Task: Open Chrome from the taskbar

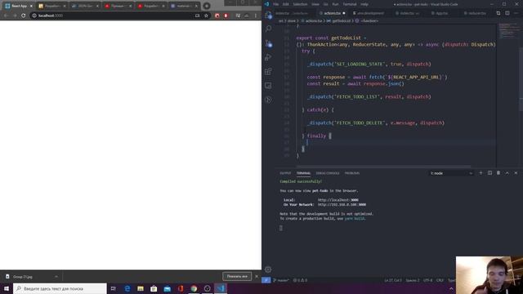Action: [194, 288]
